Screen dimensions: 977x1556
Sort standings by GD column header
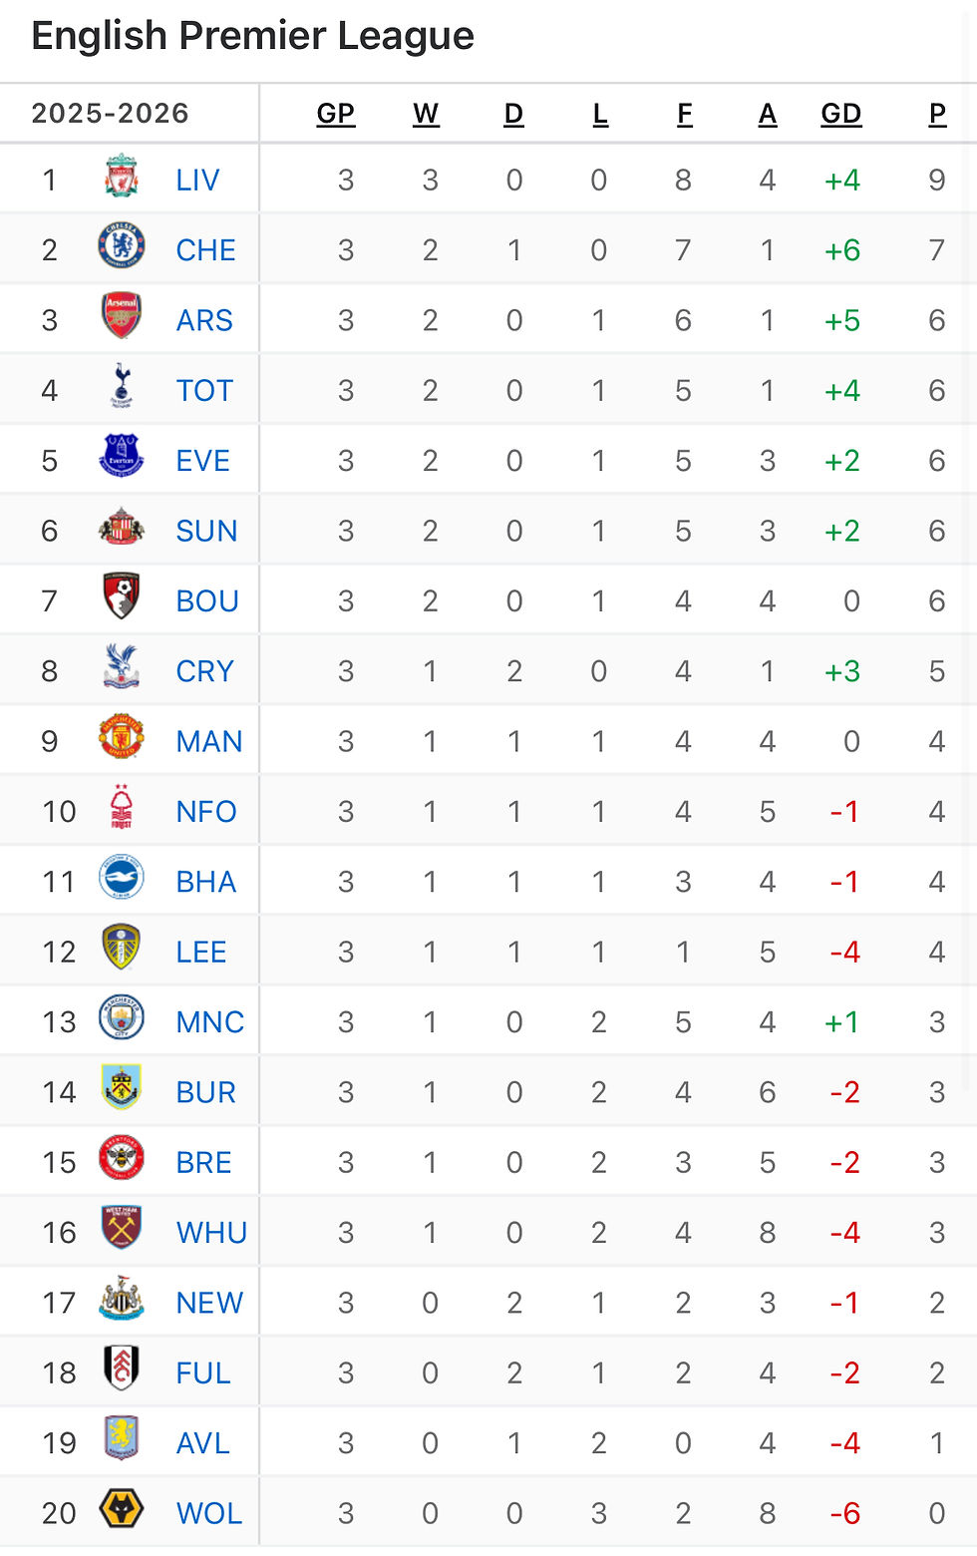click(x=840, y=114)
